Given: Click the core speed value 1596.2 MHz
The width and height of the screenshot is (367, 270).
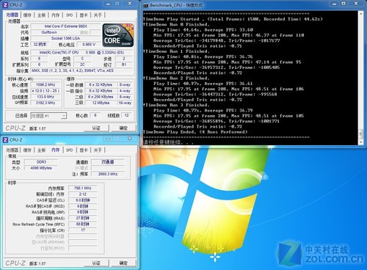Looking at the screenshot, I should pos(46,85).
